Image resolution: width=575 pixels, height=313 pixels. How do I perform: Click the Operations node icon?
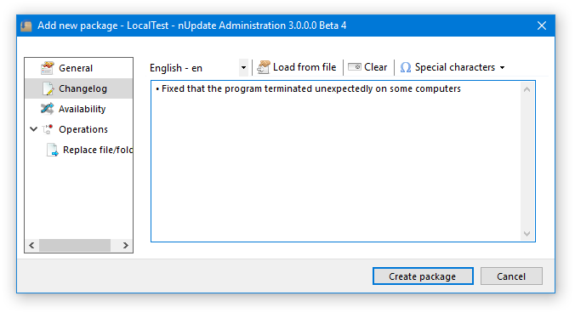(x=48, y=129)
